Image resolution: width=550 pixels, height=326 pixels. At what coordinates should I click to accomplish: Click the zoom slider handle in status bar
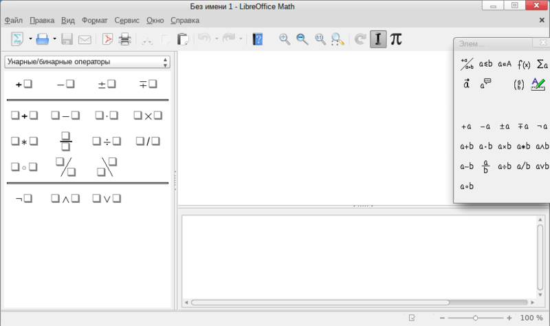pos(474,318)
